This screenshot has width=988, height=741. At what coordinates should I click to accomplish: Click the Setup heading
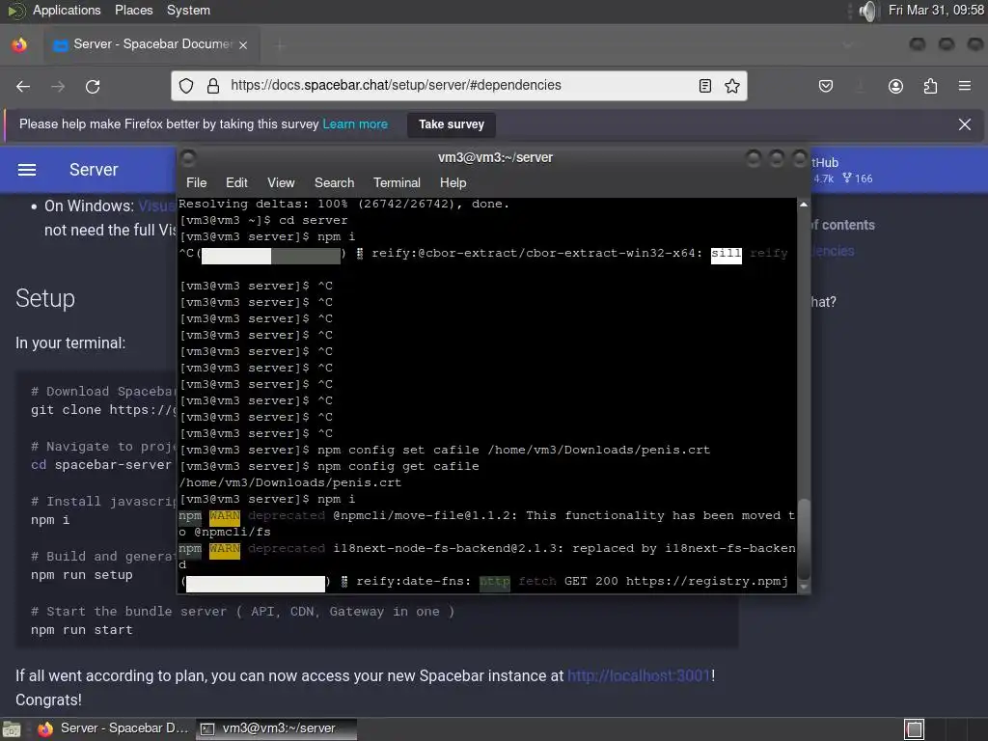[44, 298]
